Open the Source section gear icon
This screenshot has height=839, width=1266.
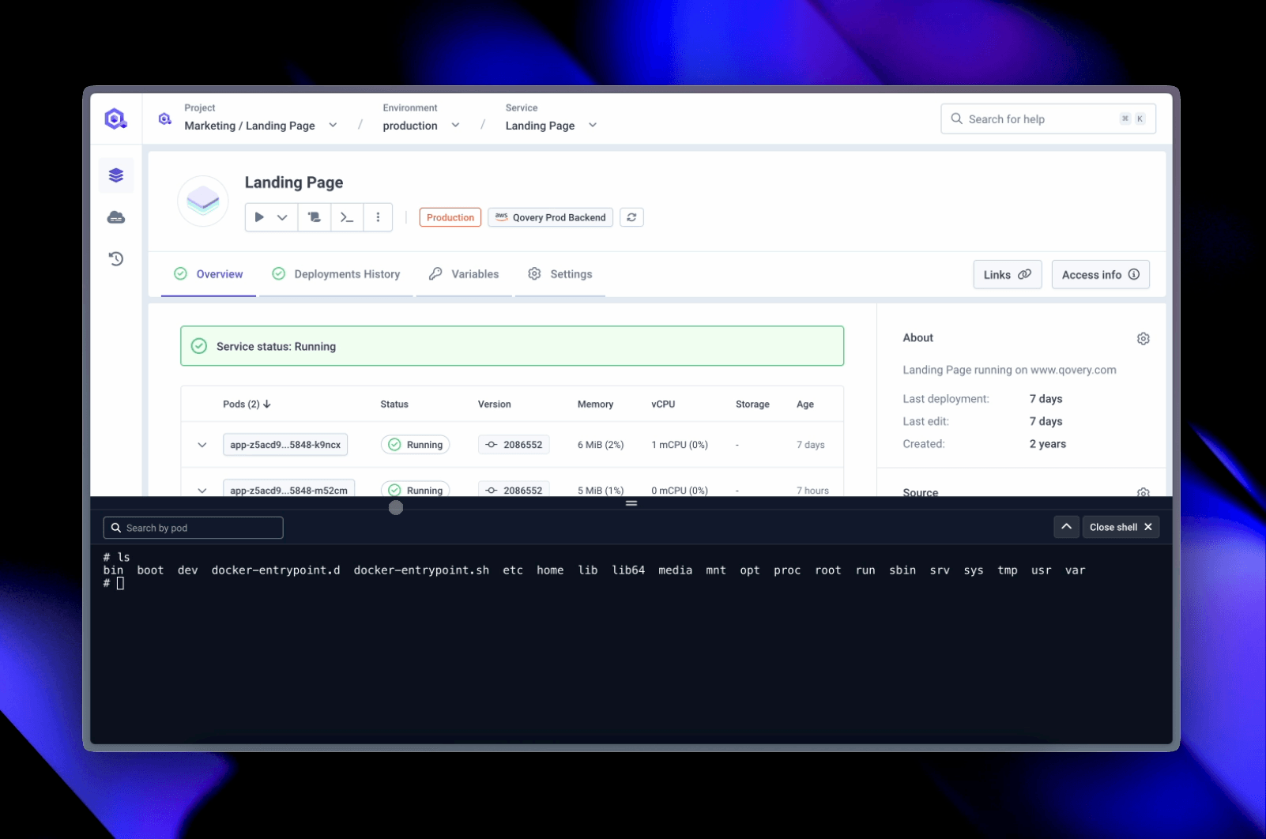[x=1144, y=491]
